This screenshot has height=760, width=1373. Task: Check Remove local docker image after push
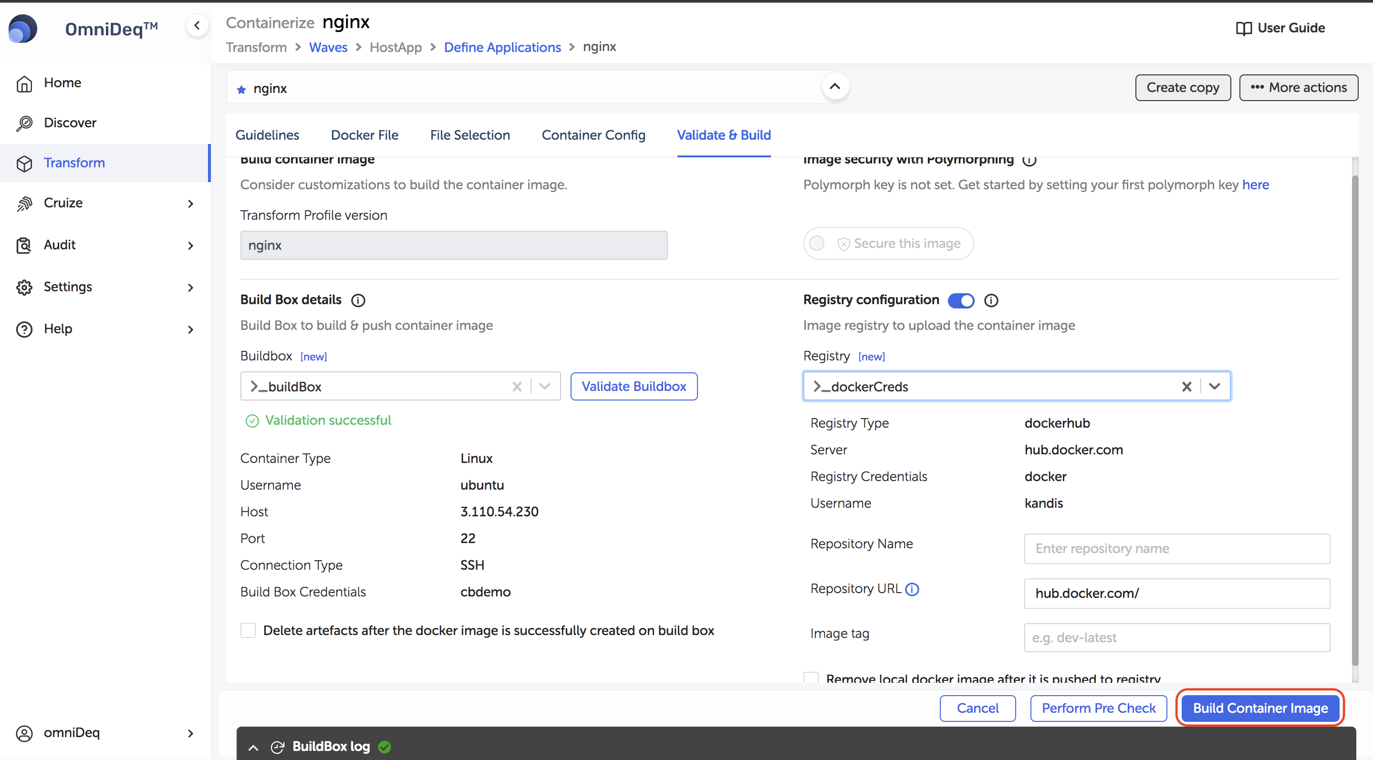(x=811, y=678)
